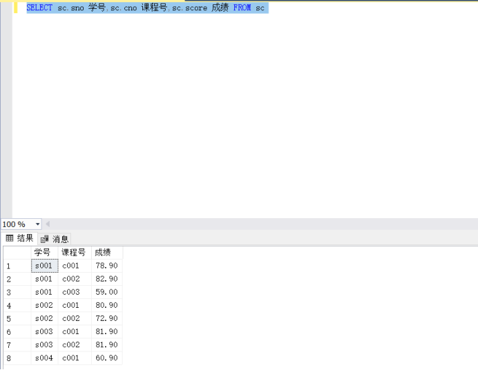Select the s004 cell in row 8
This screenshot has width=478, height=370.
click(x=44, y=358)
